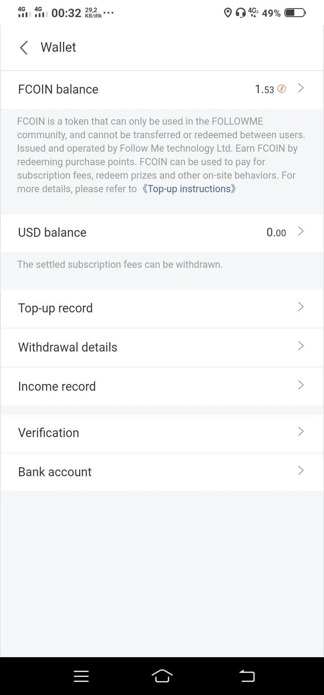324x695 pixels.
Task: Open the Android recent apps menu icon
Action: click(81, 676)
